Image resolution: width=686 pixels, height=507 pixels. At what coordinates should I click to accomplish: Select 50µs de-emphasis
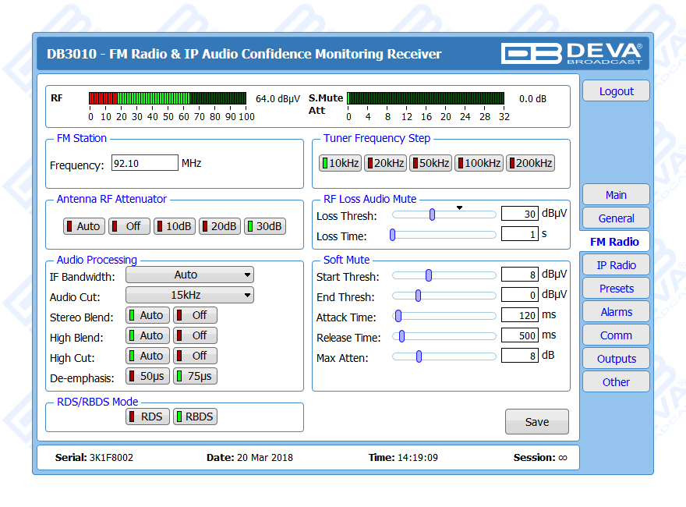pyautogui.click(x=146, y=376)
